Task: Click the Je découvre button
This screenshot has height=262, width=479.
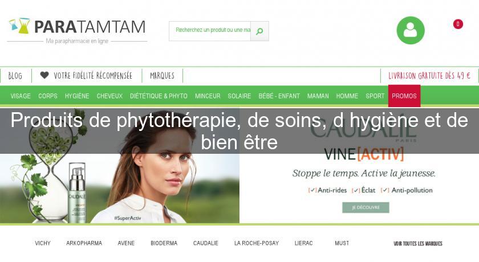Action: (366, 207)
